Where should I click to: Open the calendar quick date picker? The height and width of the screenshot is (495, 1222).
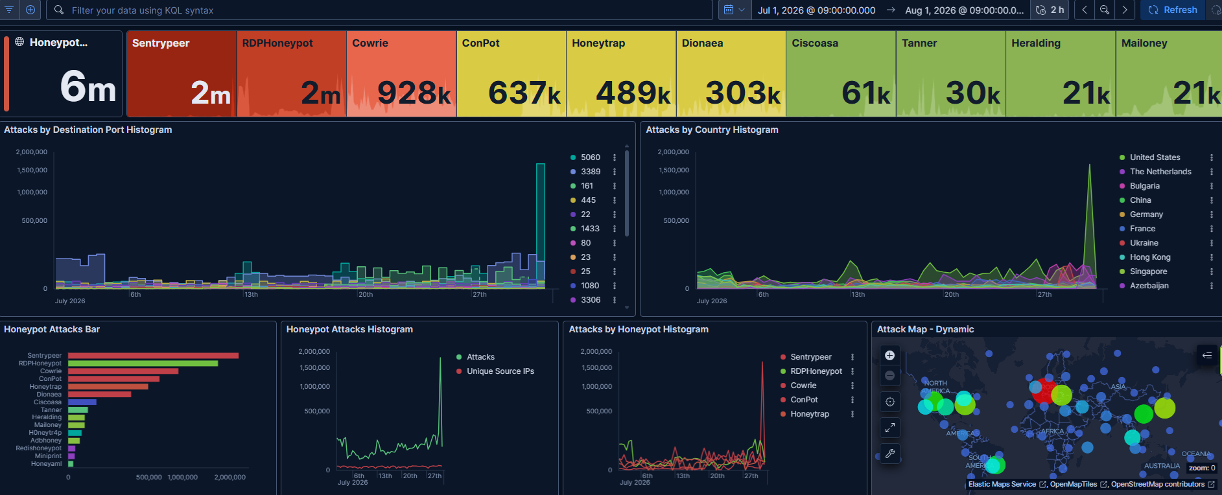[734, 10]
